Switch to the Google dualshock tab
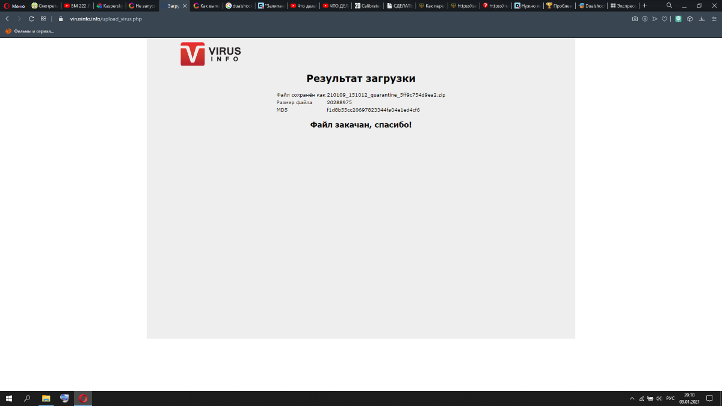Image resolution: width=722 pixels, height=406 pixels. (x=238, y=5)
